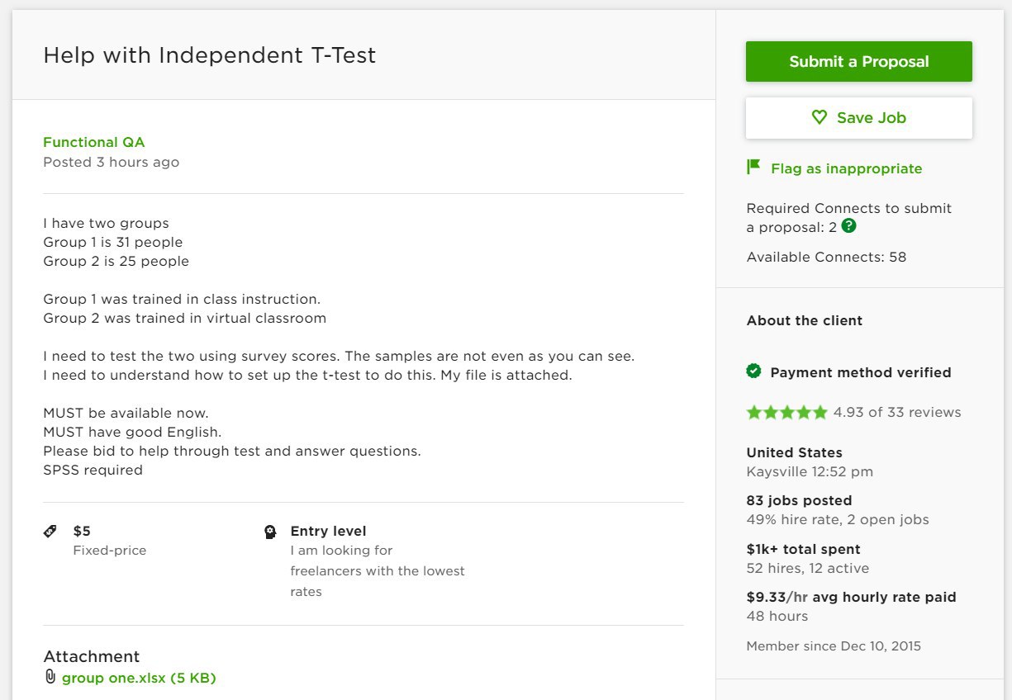This screenshot has width=1012, height=700.
Task: Click the green flag icon
Action: [x=753, y=167]
